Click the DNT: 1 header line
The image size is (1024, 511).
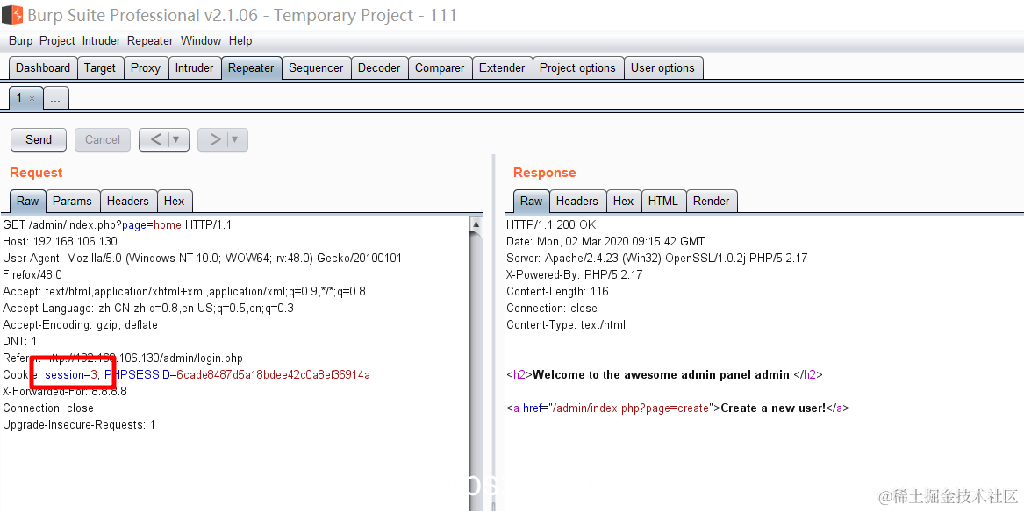click(x=19, y=341)
